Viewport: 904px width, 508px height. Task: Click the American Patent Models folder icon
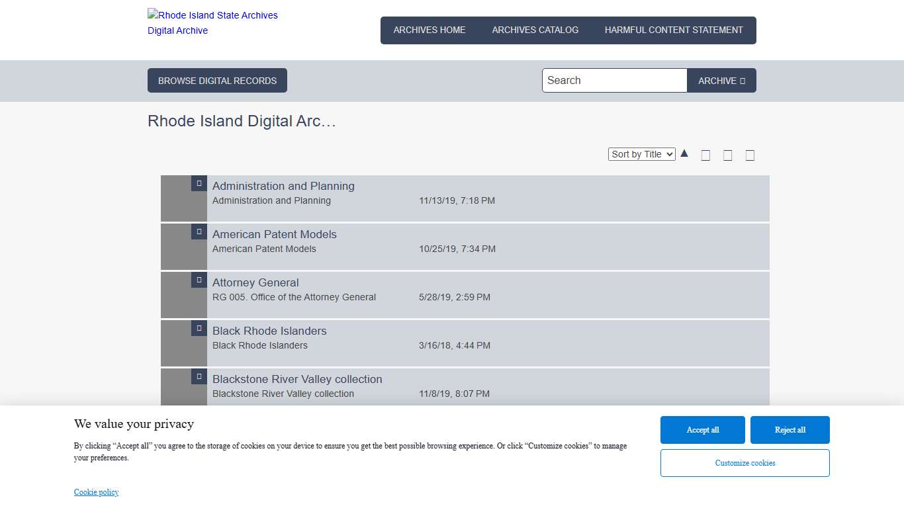[199, 232]
